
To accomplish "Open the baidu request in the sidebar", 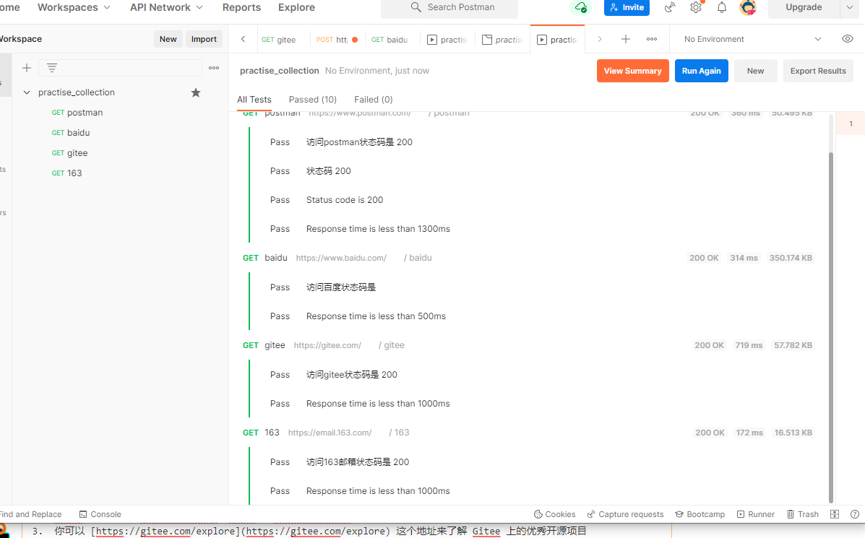I will click(x=71, y=133).
